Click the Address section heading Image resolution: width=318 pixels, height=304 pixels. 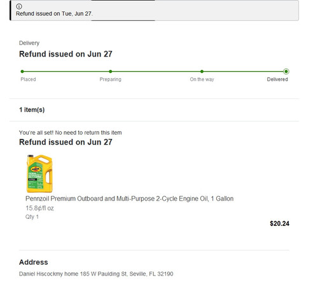[x=34, y=262]
